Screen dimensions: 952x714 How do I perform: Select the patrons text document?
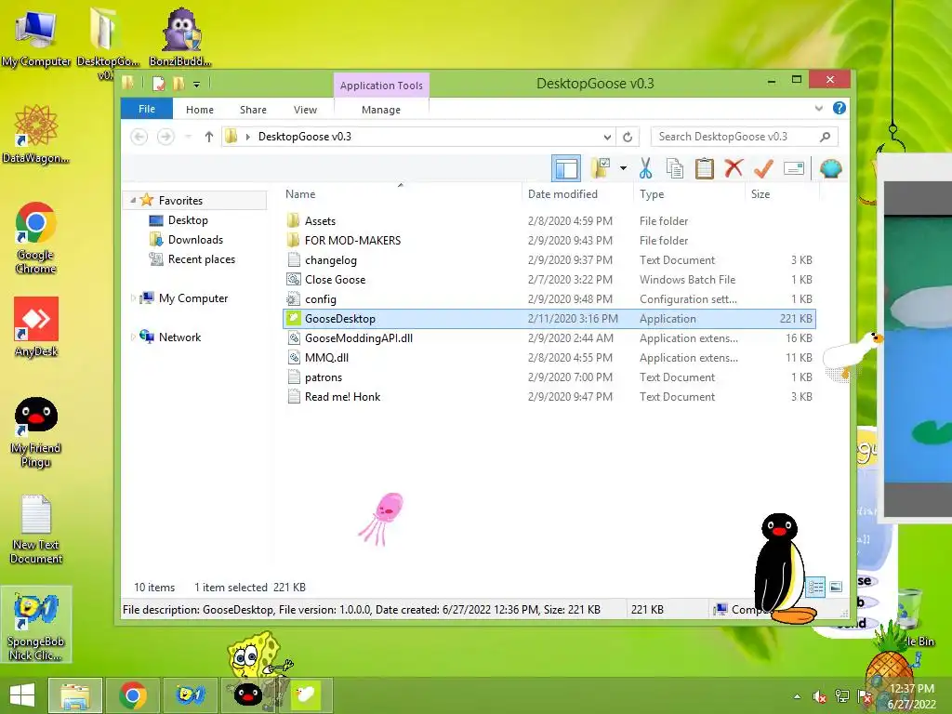(x=549, y=377)
